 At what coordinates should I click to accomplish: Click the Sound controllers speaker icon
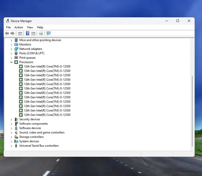[x=16, y=133]
